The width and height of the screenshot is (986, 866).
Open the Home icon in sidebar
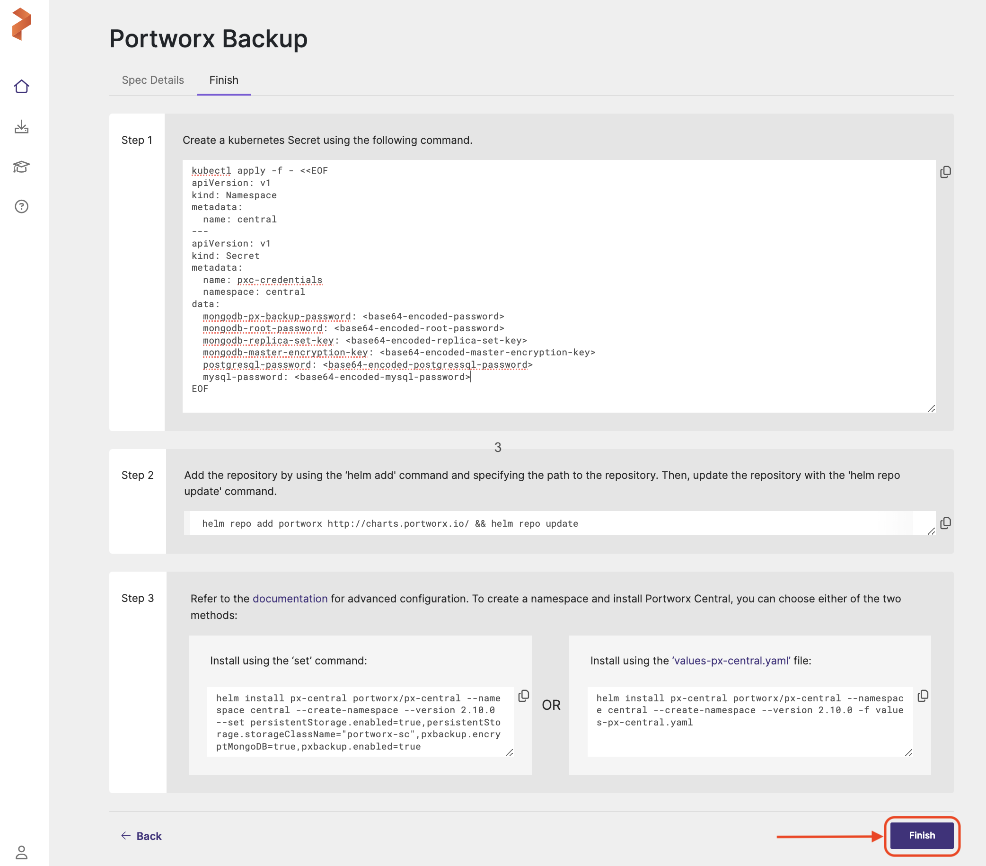(21, 87)
